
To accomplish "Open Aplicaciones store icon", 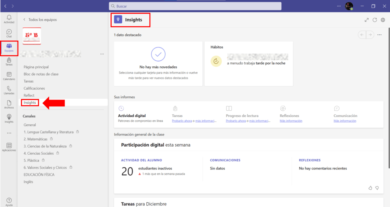I will click(9, 147).
